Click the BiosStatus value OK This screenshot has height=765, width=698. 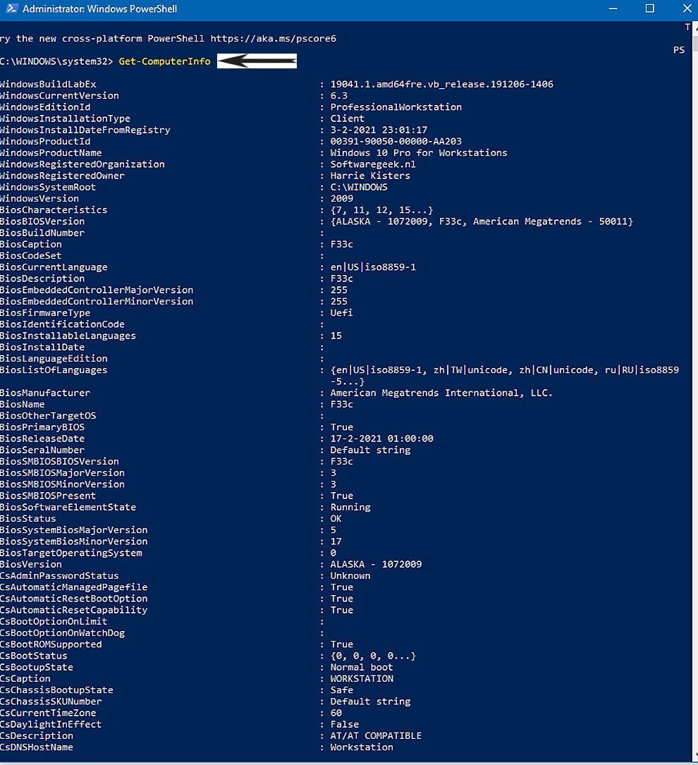pos(336,519)
